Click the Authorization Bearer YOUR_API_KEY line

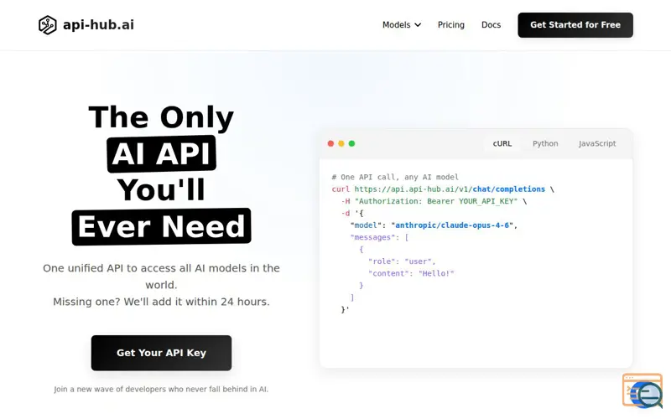pyautogui.click(x=434, y=201)
